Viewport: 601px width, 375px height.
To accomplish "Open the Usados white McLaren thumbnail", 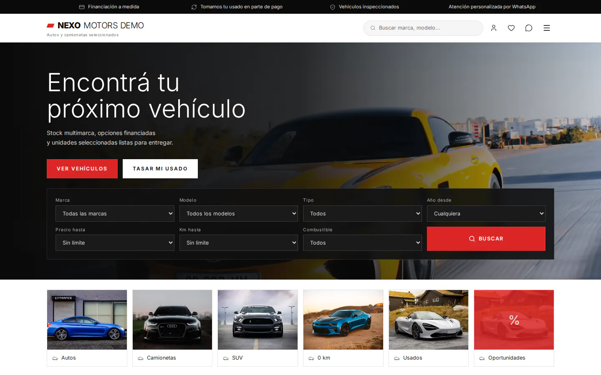I will pyautogui.click(x=429, y=320).
